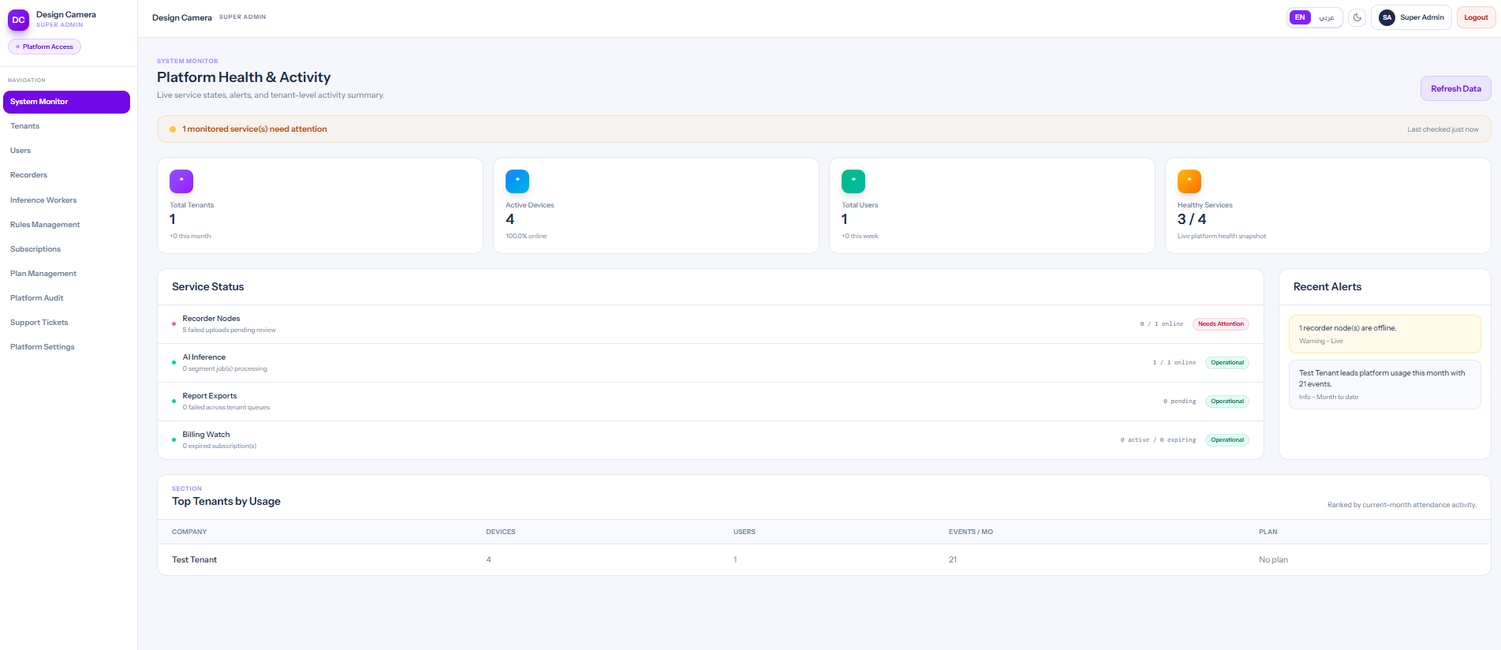The width and height of the screenshot is (1501, 650).
Task: Click the Logout button
Action: click(x=1476, y=17)
